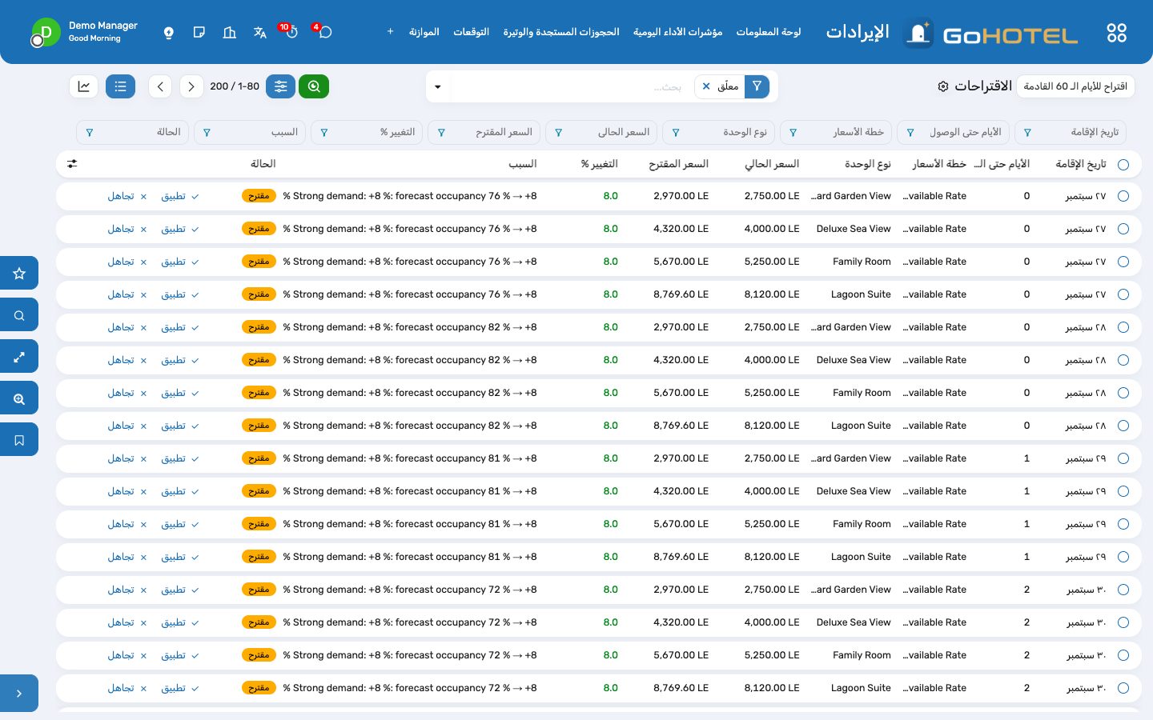Image resolution: width=1153 pixels, height=720 pixels.
Task: Select the Family Room row with 0 days on ٢٧ سبتمبر
Action: [1123, 262]
